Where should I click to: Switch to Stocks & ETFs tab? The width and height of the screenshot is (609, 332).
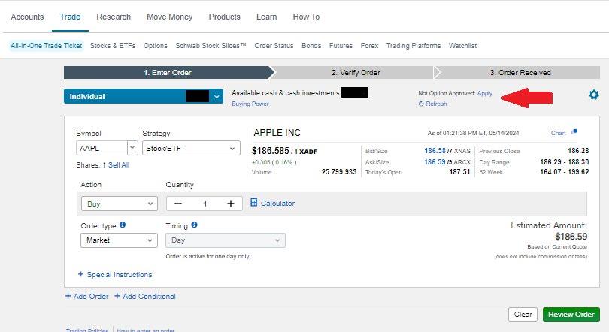113,45
